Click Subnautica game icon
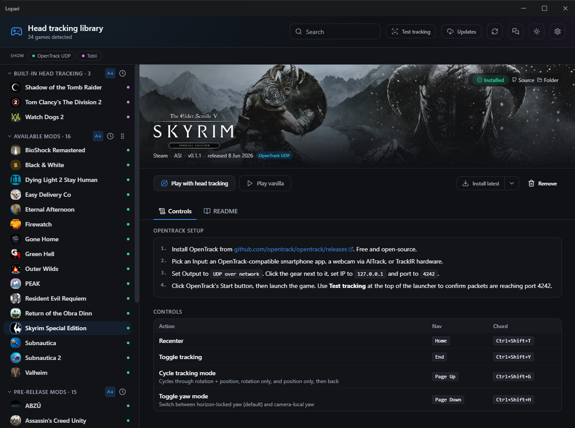Image resolution: width=575 pixels, height=428 pixels. pos(16,343)
